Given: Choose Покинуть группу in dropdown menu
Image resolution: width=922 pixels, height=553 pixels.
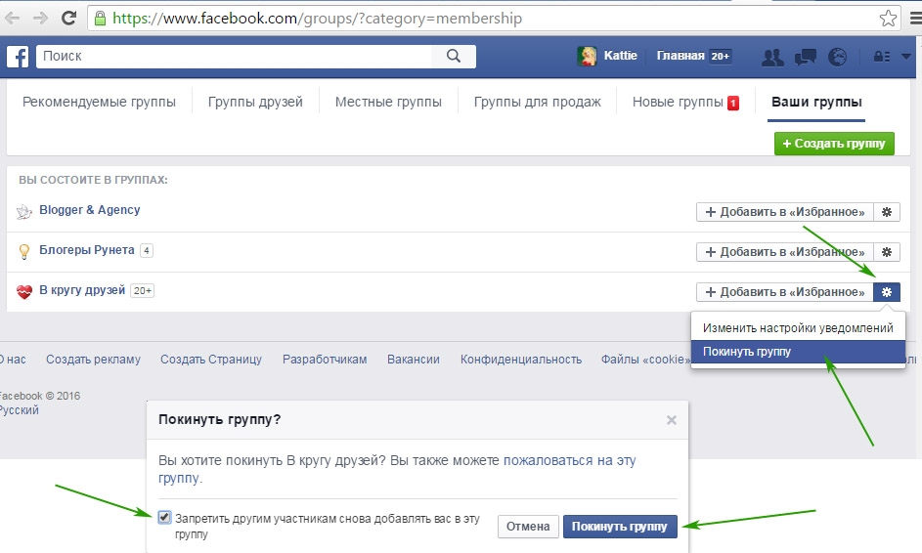Looking at the screenshot, I should click(x=798, y=352).
